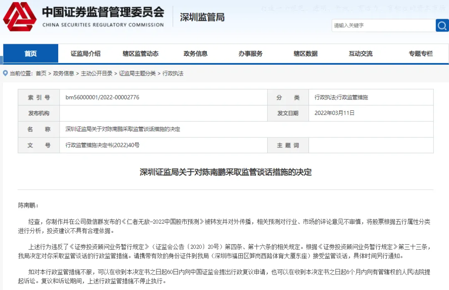This screenshot has width=449, height=290.
Task: Click the blue search magnifier button
Action: (x=442, y=25)
